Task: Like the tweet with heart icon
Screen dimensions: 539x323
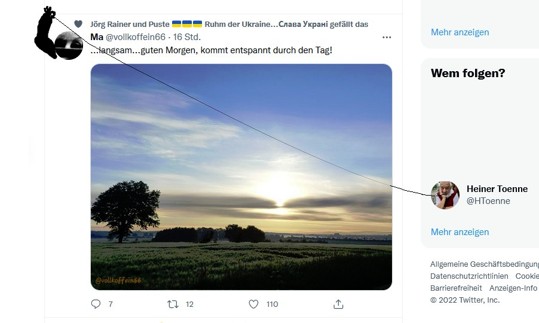Action: coord(253,304)
